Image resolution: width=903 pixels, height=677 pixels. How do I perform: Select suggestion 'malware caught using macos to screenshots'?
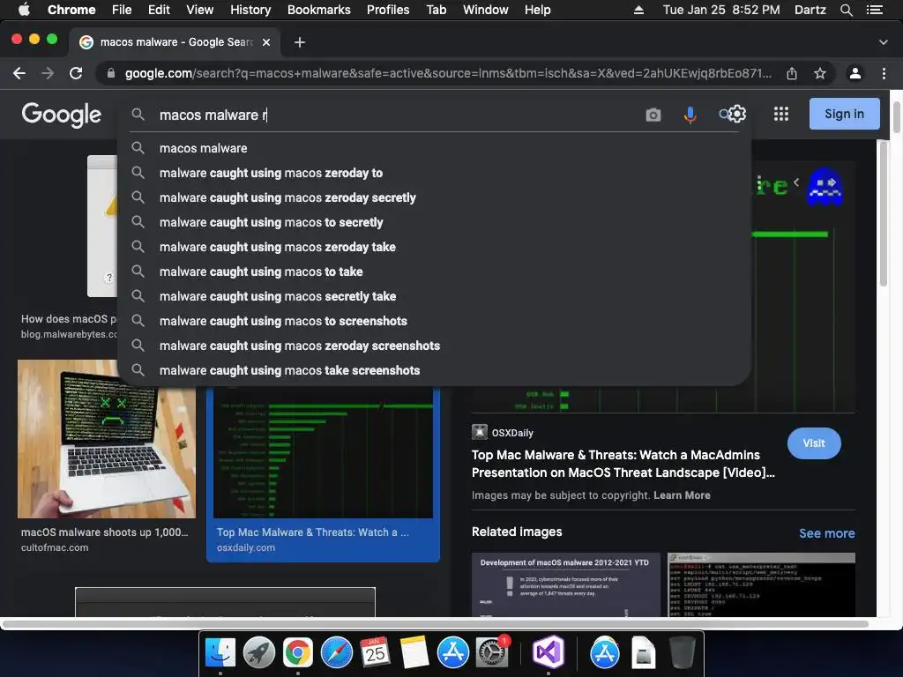coord(434,321)
